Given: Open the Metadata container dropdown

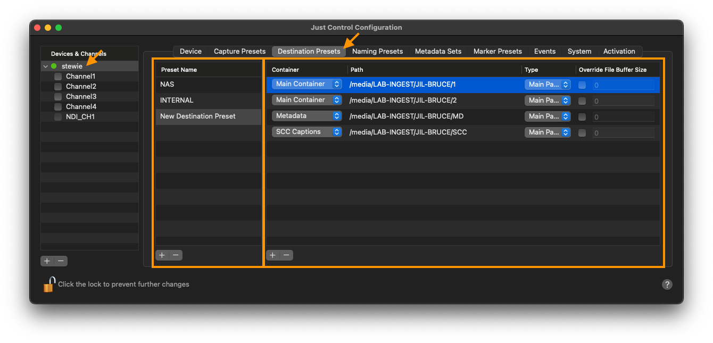Looking at the screenshot, I should coord(306,116).
